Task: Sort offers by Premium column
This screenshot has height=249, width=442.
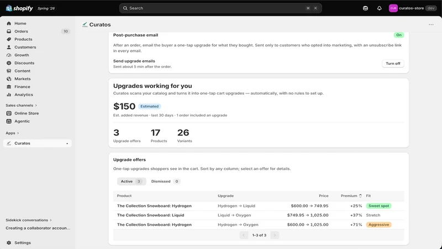Action: click(x=351, y=196)
